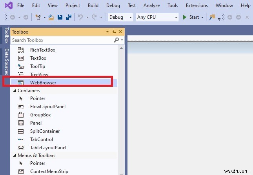Pin the Toolbox with auto-hide icon

(x=114, y=32)
